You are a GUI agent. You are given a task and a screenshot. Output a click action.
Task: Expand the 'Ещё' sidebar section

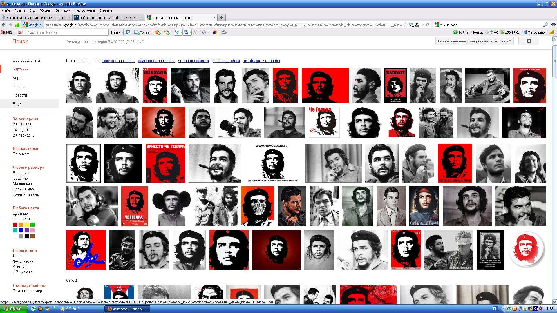coord(17,104)
